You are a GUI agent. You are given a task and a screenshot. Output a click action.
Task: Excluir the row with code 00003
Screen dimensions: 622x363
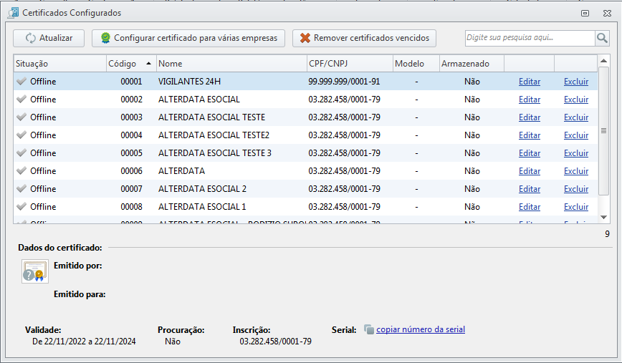[576, 117]
